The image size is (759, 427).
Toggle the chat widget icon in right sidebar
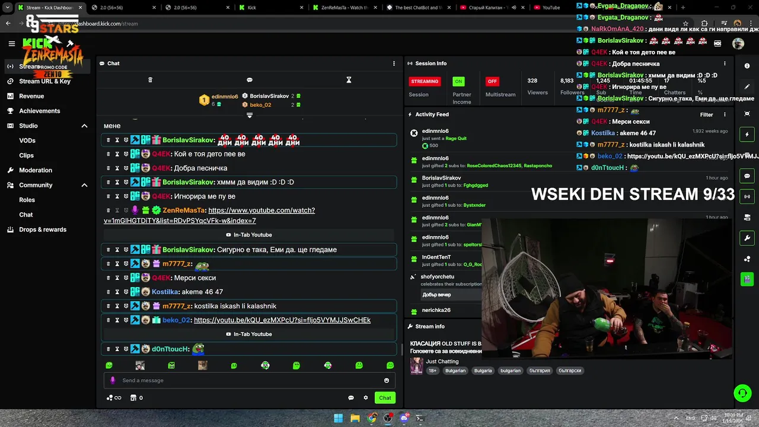click(747, 176)
